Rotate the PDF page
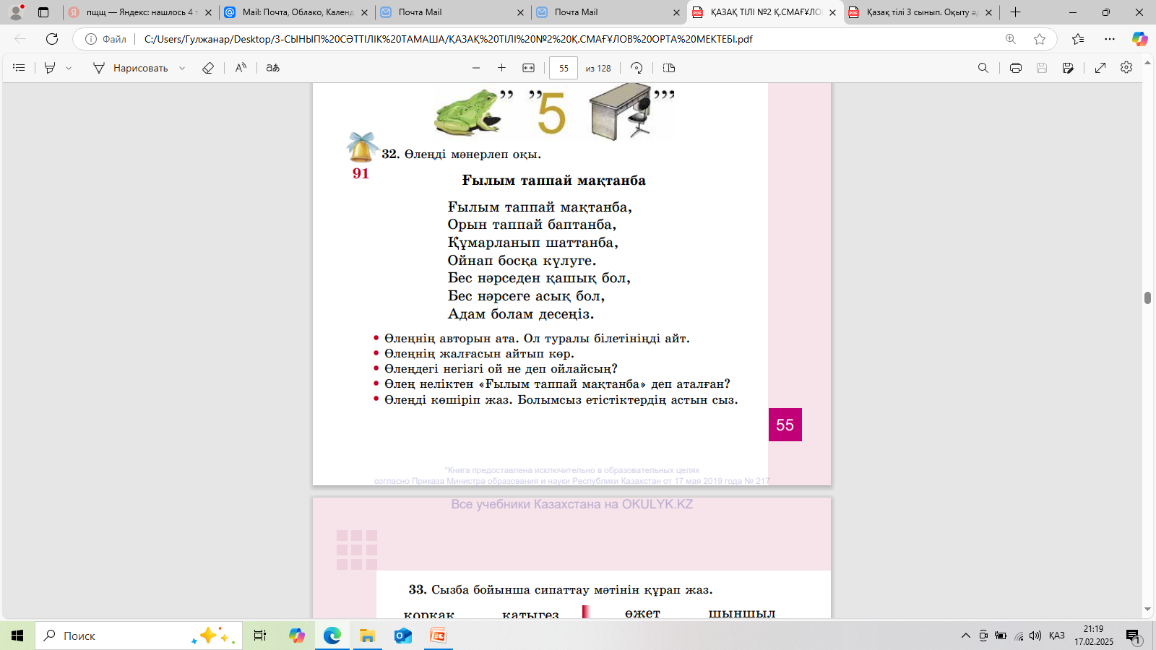 (637, 68)
